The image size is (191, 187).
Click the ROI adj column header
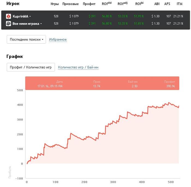coord(123,4)
